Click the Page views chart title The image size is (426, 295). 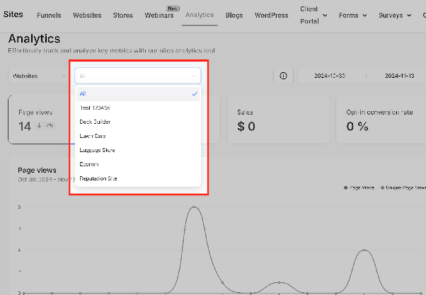(x=37, y=170)
